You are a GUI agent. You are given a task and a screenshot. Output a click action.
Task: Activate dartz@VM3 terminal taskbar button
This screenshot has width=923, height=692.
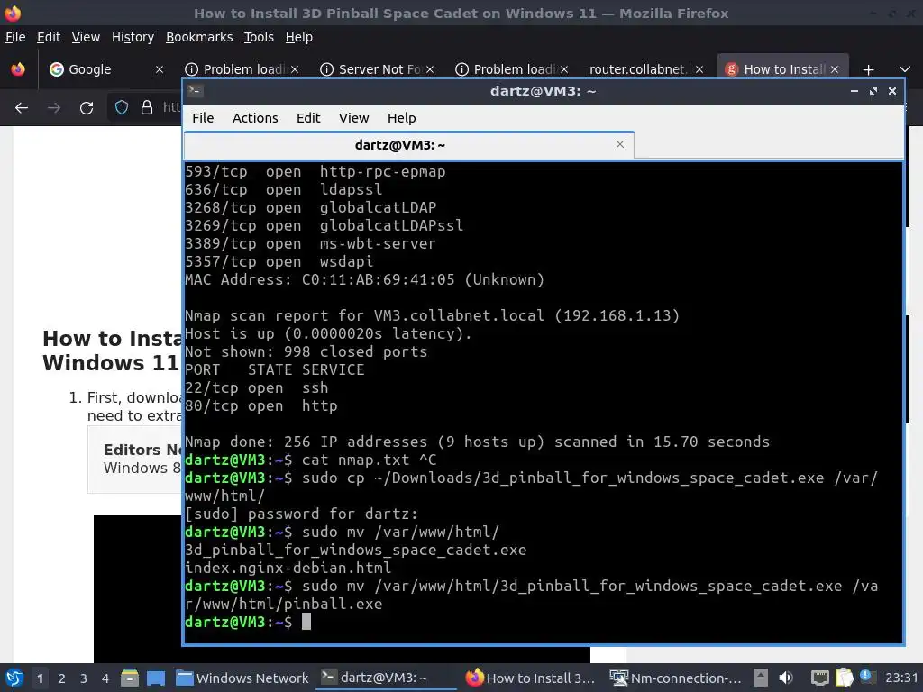click(x=386, y=678)
